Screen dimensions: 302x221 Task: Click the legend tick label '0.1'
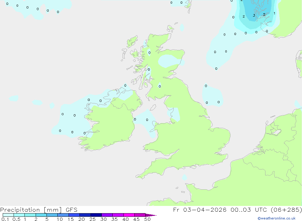click(x=5, y=219)
